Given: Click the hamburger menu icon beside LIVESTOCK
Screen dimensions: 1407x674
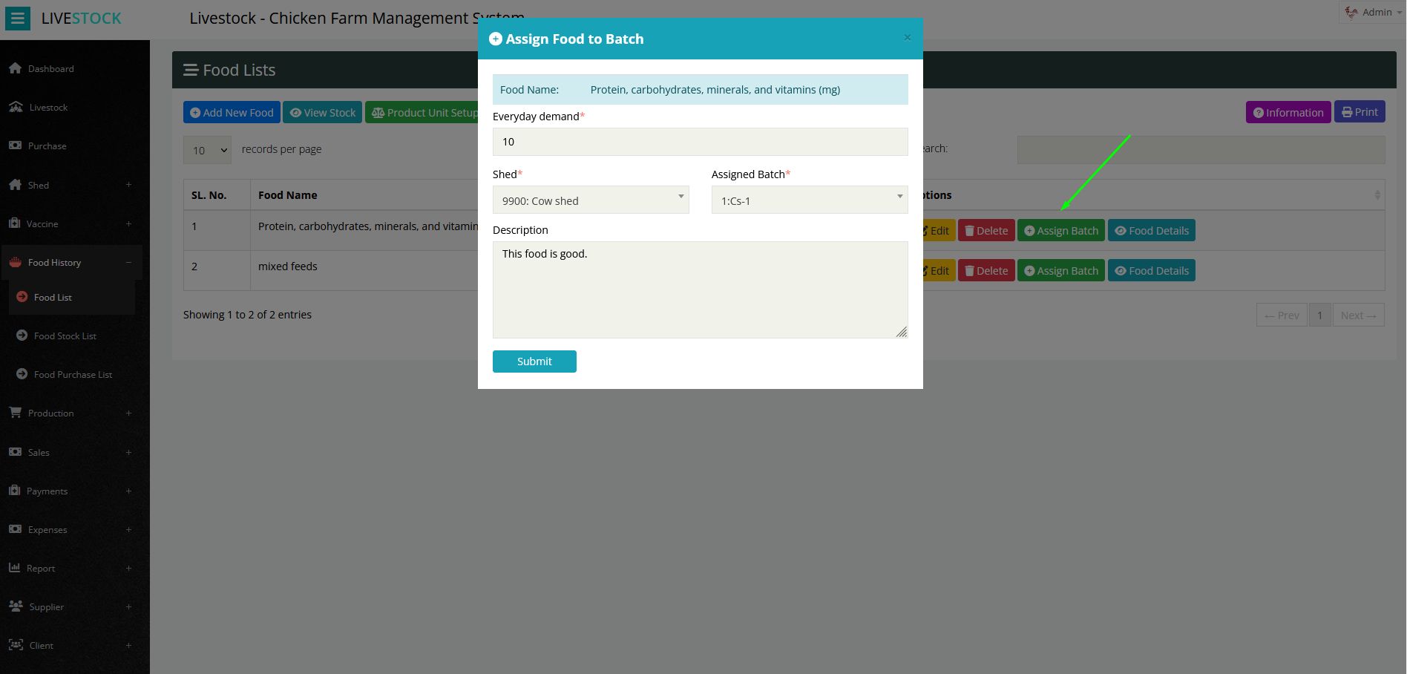Looking at the screenshot, I should tap(18, 19).
